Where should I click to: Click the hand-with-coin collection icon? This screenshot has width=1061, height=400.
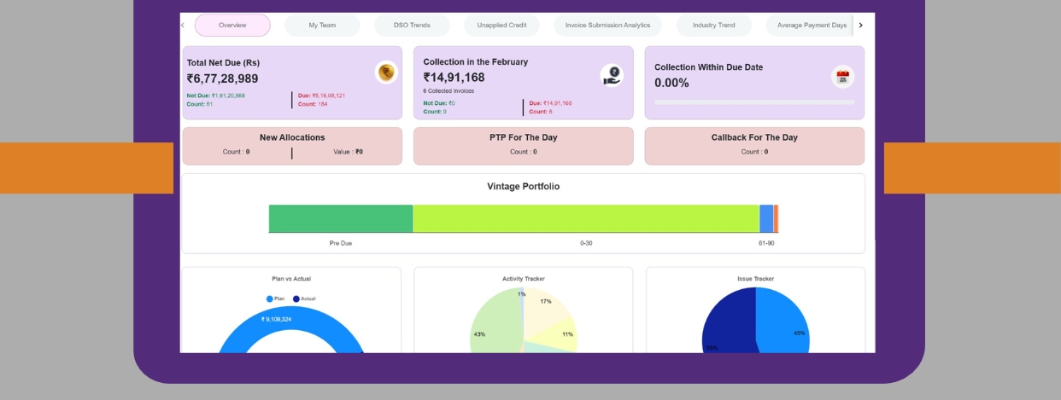pyautogui.click(x=612, y=75)
